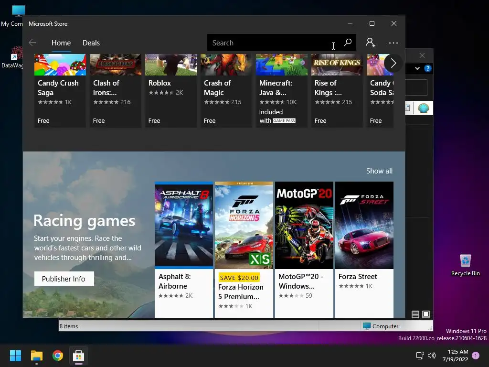
Task: Click the SAVE $20.00 badge
Action: coord(239,278)
